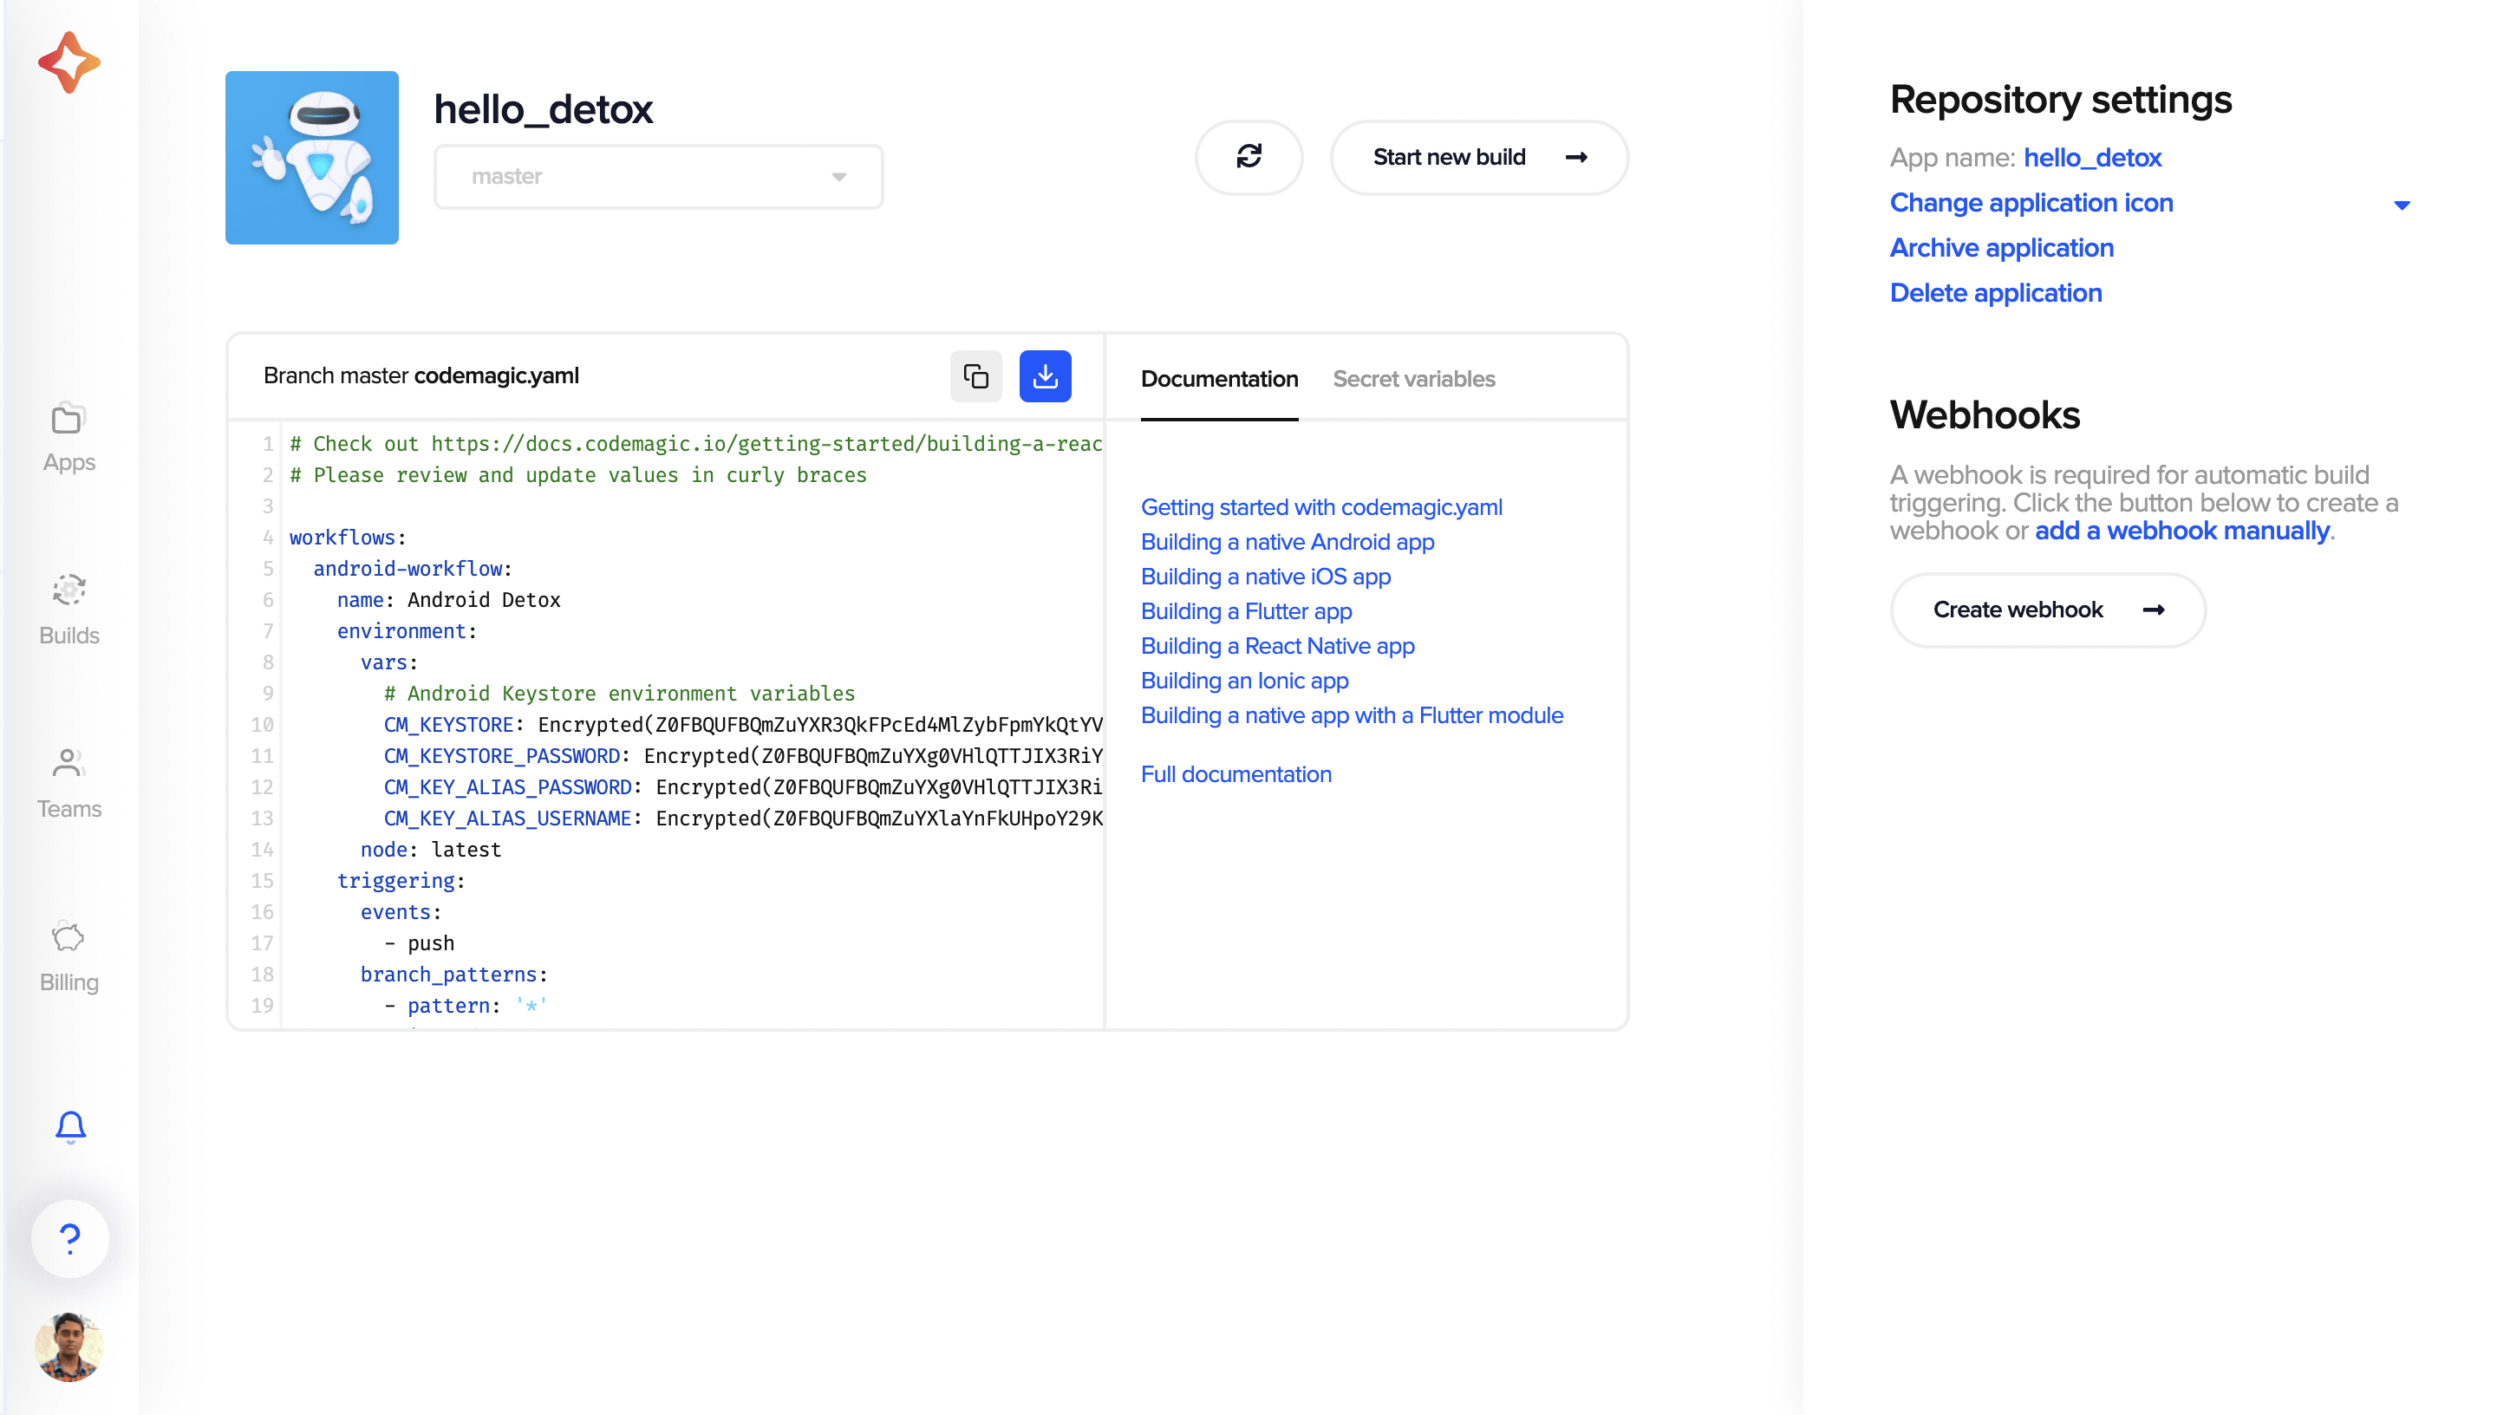Click the 'environment:' line in editor
2497x1415 pixels.
(407, 632)
